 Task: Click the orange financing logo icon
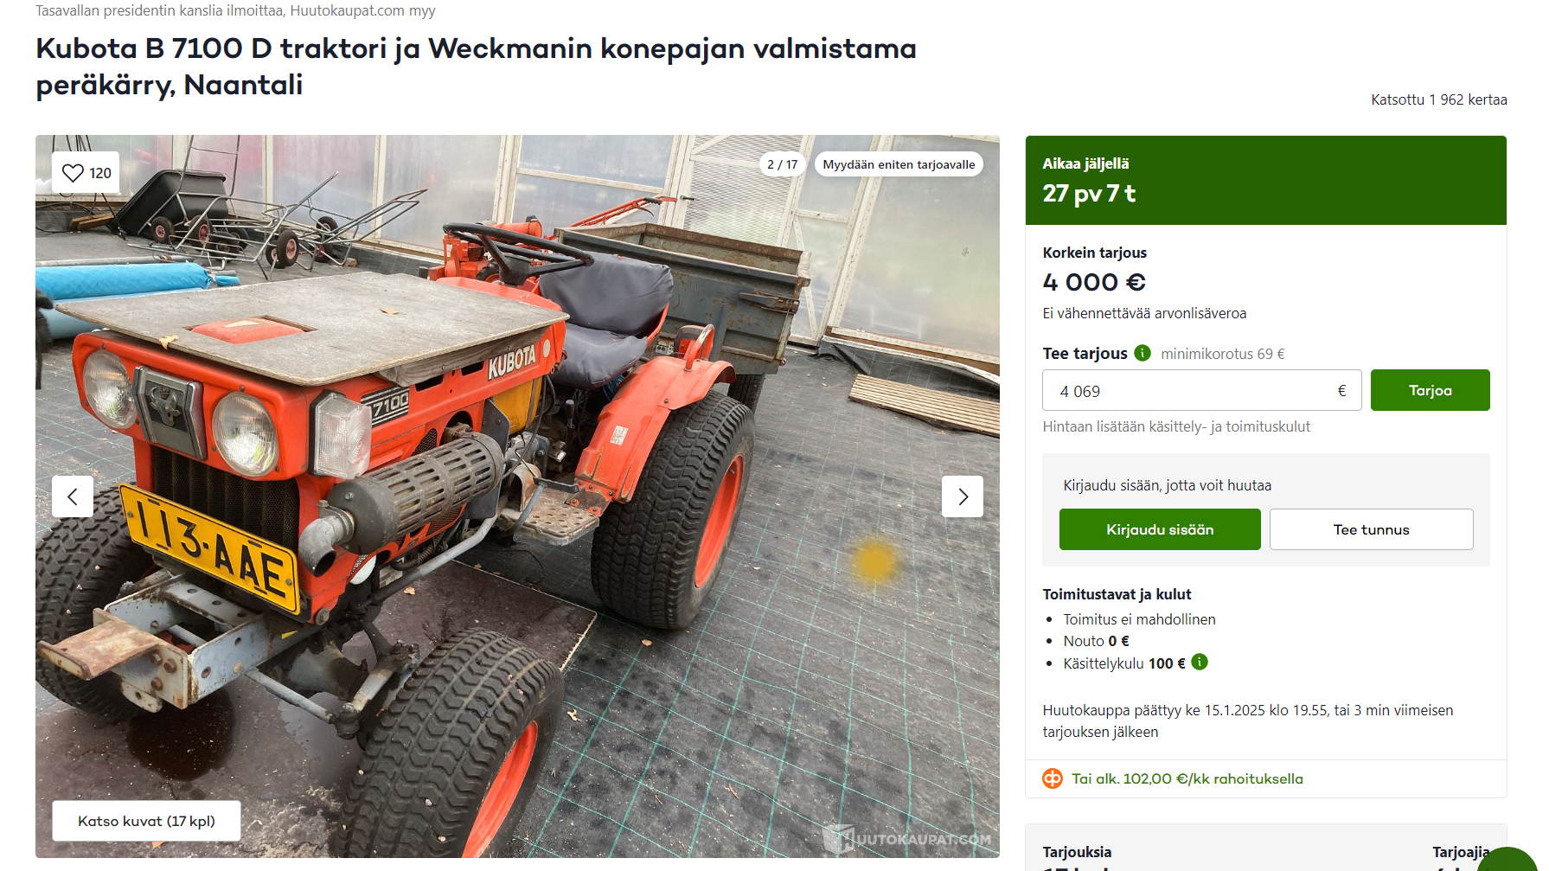[1053, 778]
